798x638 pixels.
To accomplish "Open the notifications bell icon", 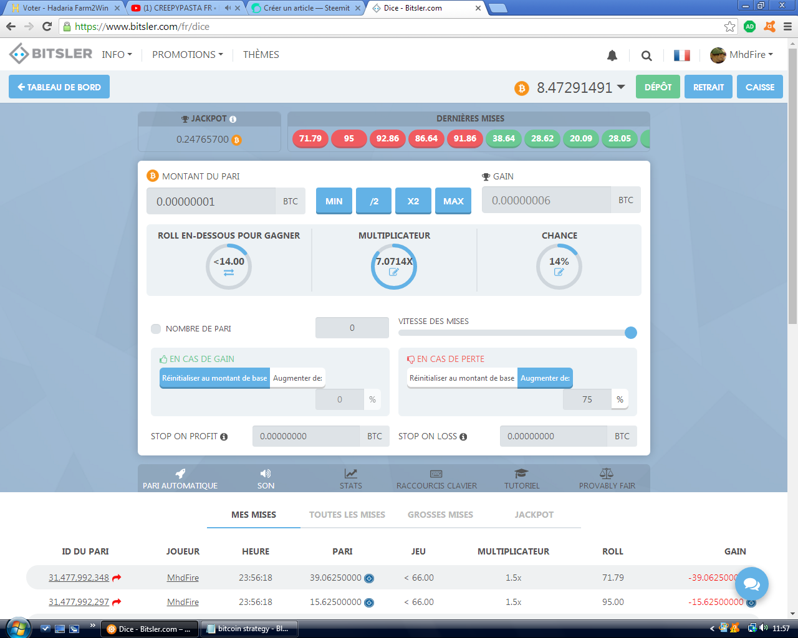I will (x=612, y=55).
